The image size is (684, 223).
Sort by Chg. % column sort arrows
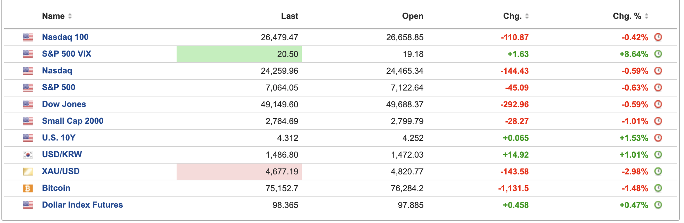point(646,16)
